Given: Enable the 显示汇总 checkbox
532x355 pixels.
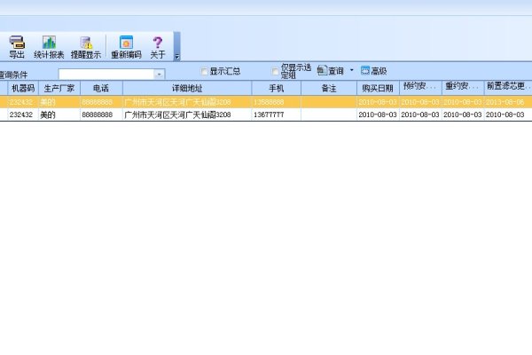Looking at the screenshot, I should click(x=204, y=71).
